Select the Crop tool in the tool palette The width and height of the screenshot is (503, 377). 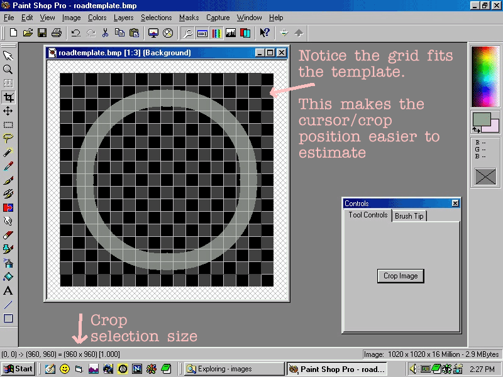tap(8, 97)
